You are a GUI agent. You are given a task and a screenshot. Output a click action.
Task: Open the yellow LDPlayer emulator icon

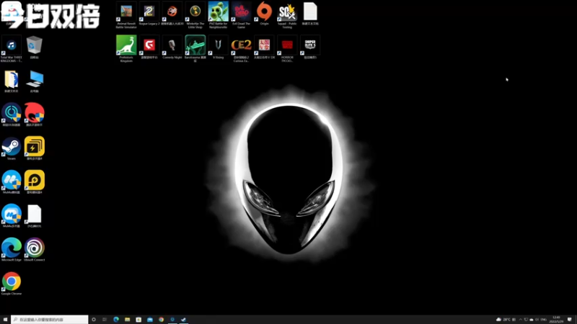click(x=34, y=182)
